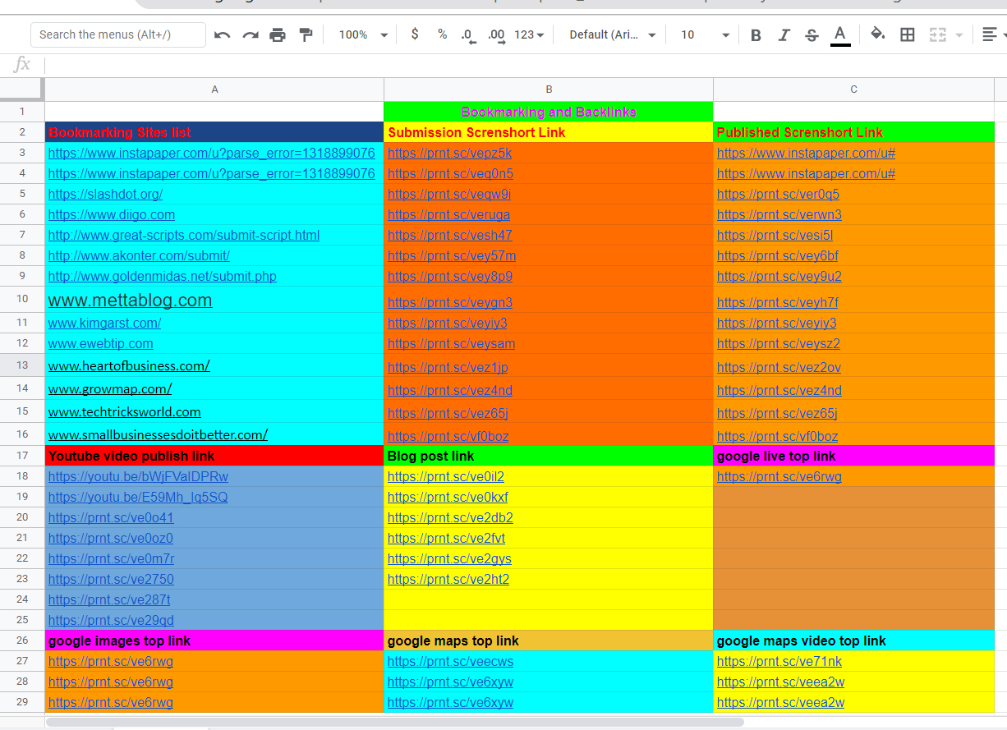
Task: Toggle Bold formatting
Action: [x=756, y=34]
